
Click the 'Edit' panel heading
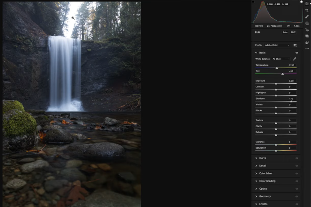point(257,32)
